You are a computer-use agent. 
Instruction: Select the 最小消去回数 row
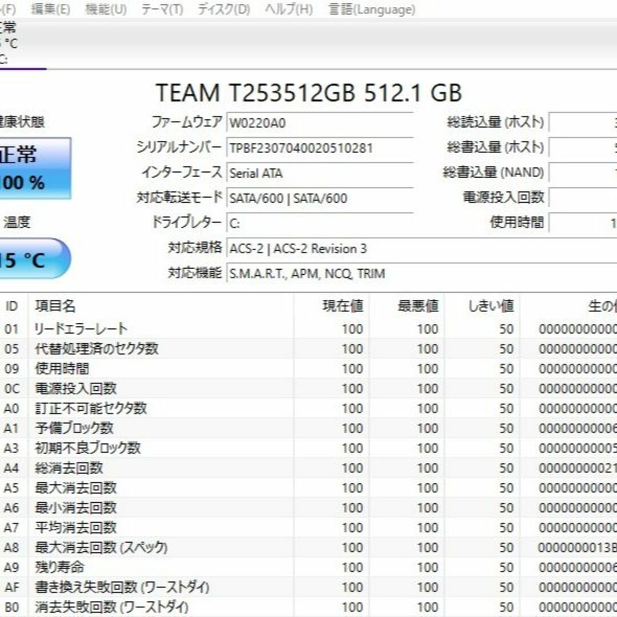tap(308, 508)
